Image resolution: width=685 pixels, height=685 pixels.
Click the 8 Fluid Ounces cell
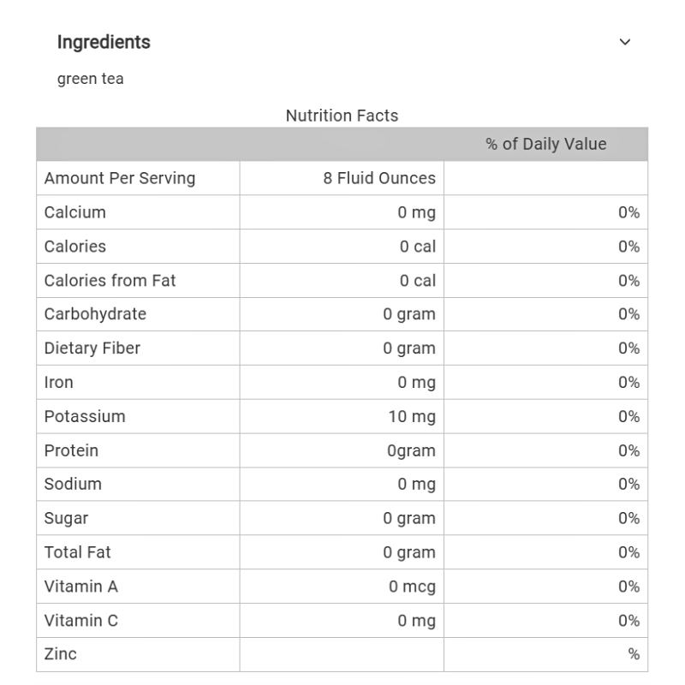coord(379,178)
